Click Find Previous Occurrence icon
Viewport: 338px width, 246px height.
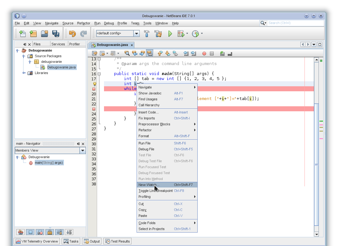[134, 53]
